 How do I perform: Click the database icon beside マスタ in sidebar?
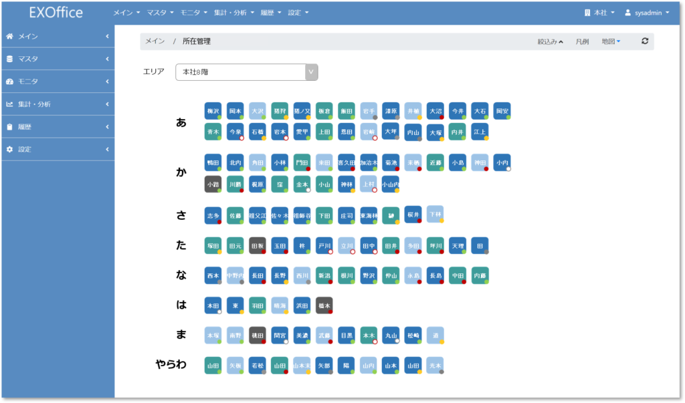(x=9, y=59)
